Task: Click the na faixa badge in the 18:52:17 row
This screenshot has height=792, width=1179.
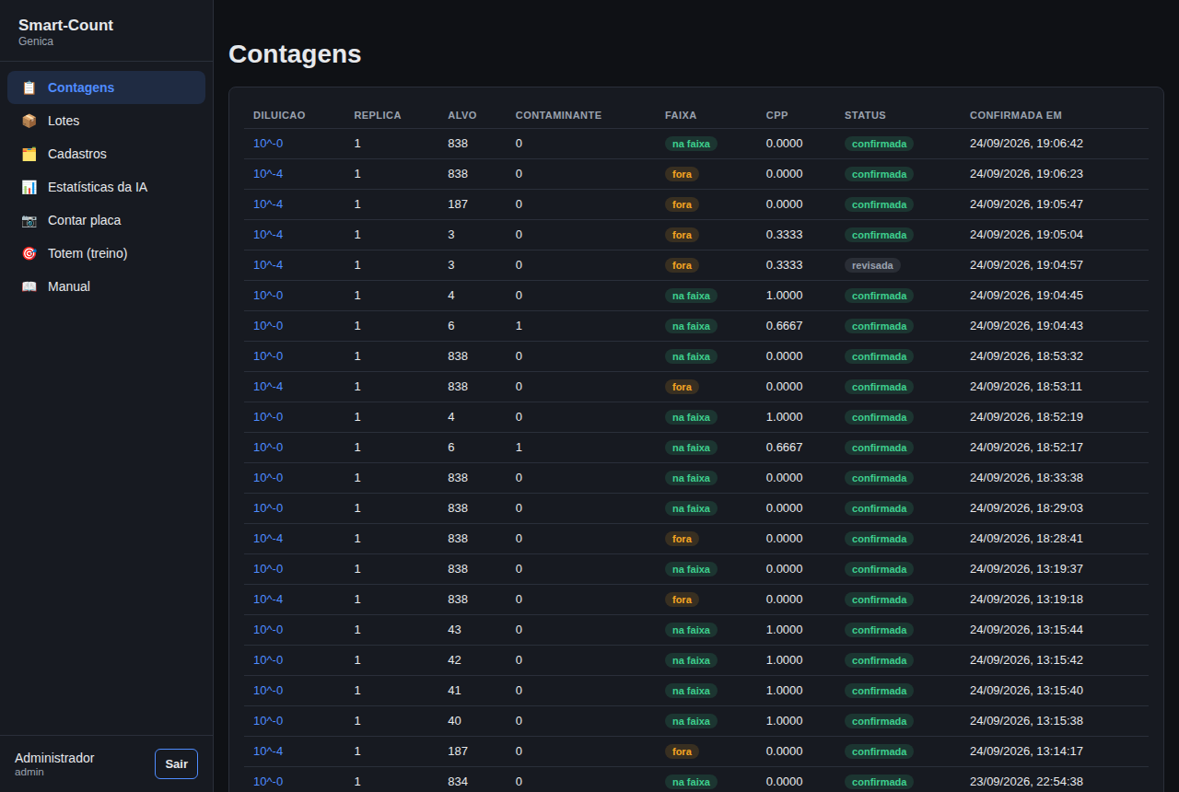Action: point(691,448)
